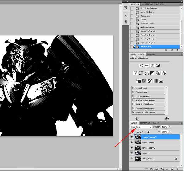The image size is (184, 171).
Task: Add a Selective Color adjustment layer
Action: (161, 81)
